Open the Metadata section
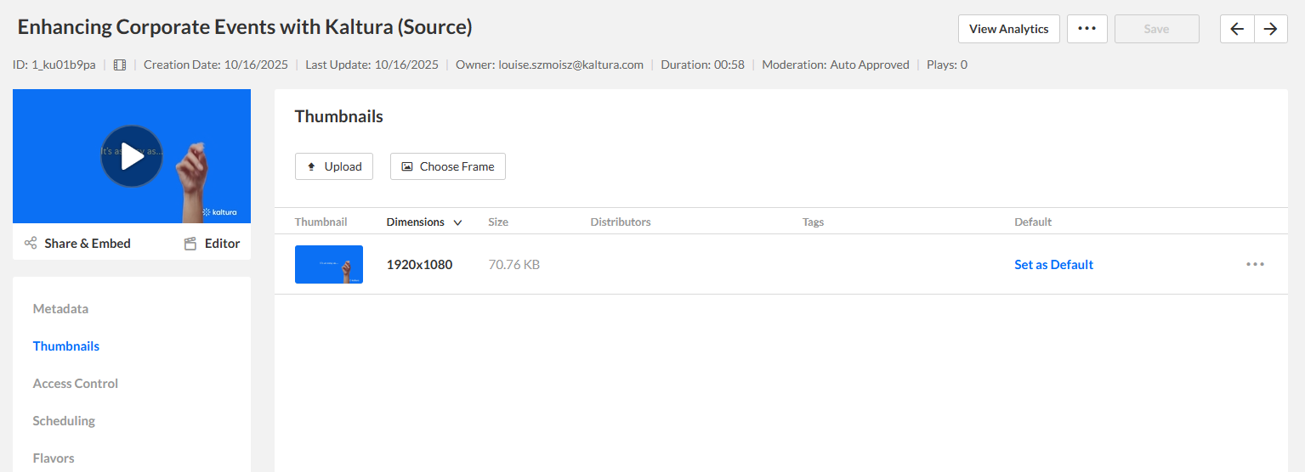This screenshot has height=472, width=1305. (60, 309)
